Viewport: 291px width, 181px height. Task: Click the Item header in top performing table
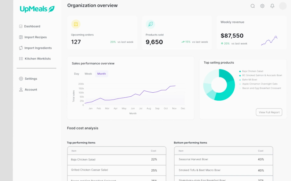point(74,151)
